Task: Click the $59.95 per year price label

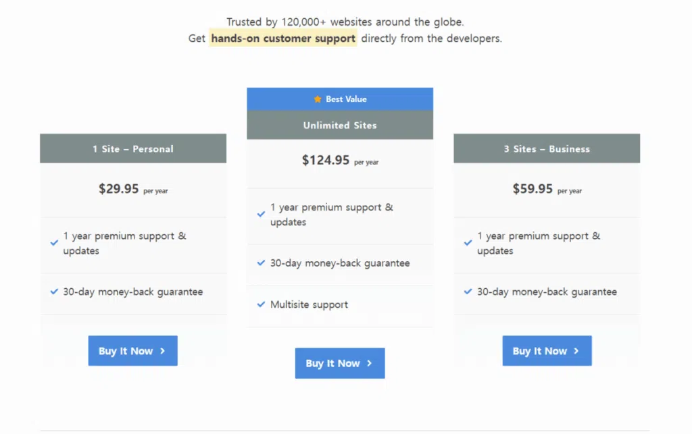Action: point(547,190)
